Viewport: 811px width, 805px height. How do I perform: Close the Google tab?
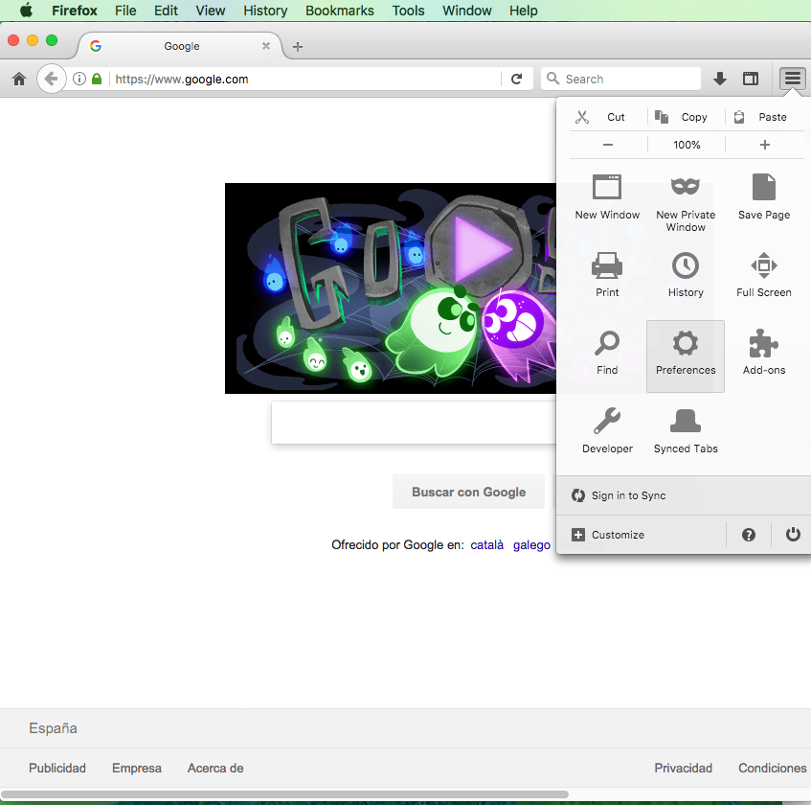(266, 46)
